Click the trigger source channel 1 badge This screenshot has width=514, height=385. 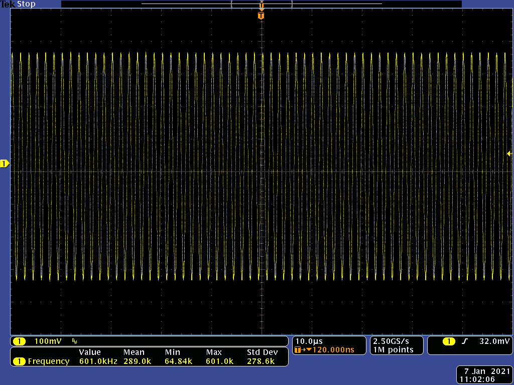(x=449, y=341)
